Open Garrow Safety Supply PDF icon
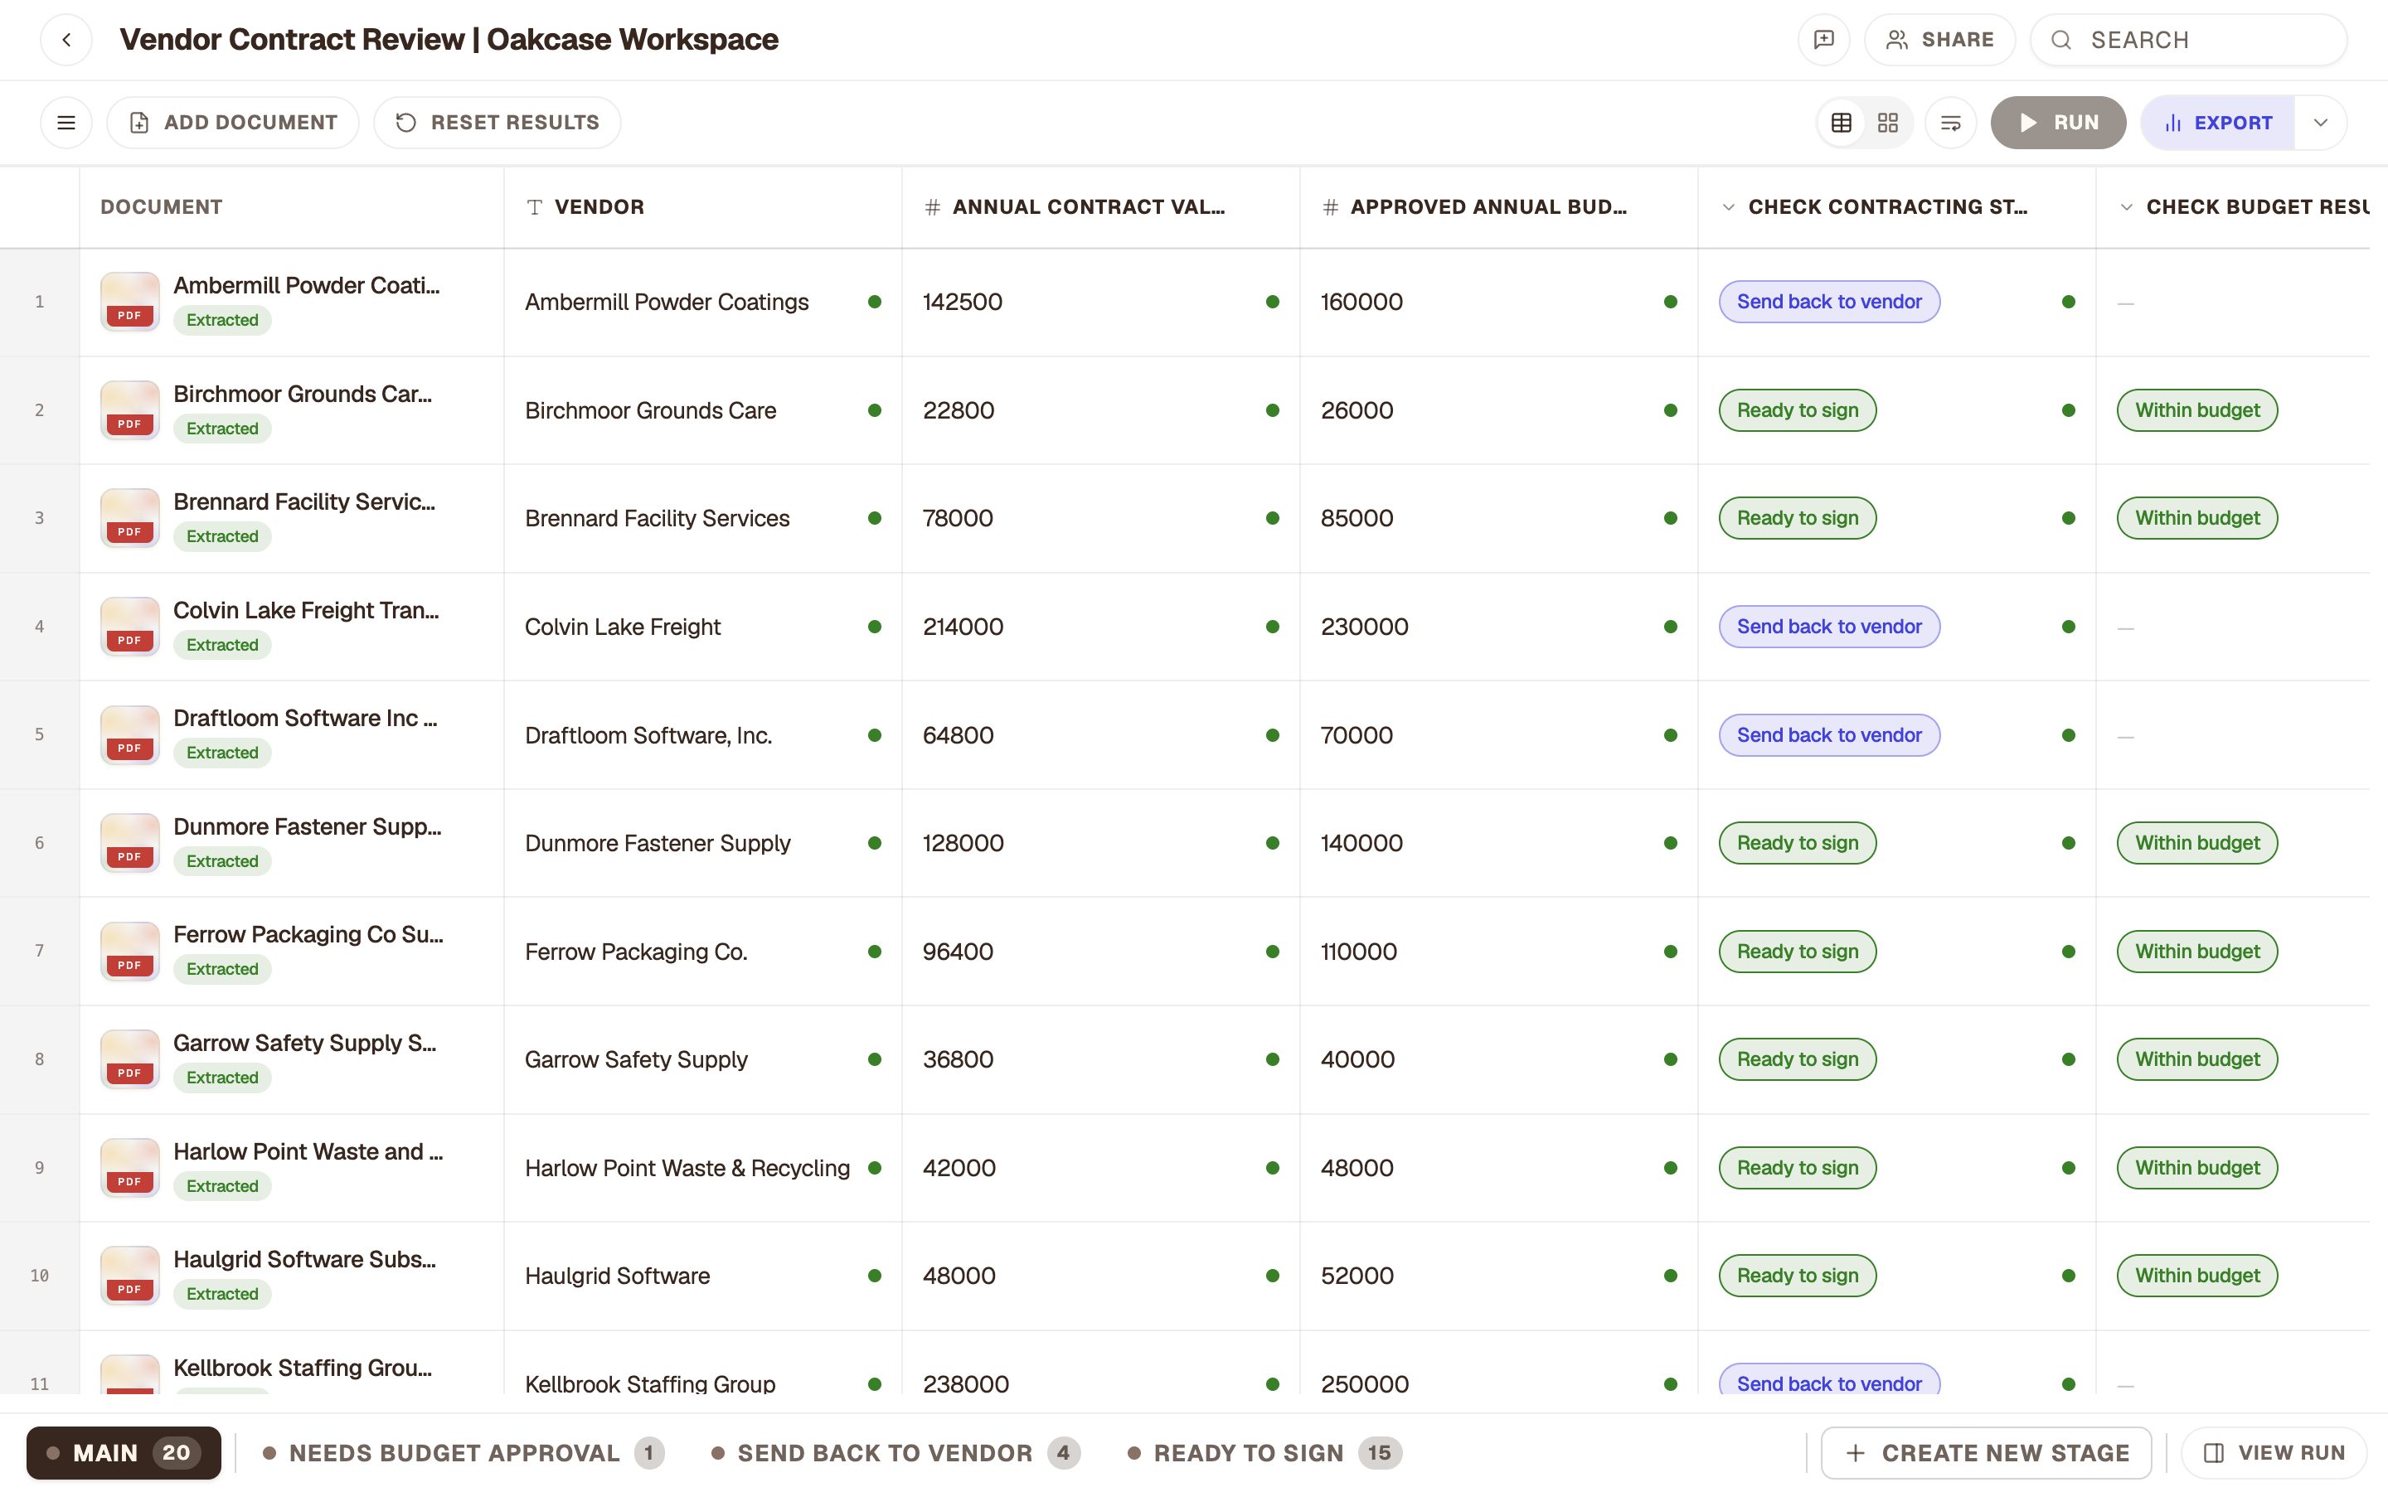The width and height of the screenshot is (2388, 1492). [129, 1058]
